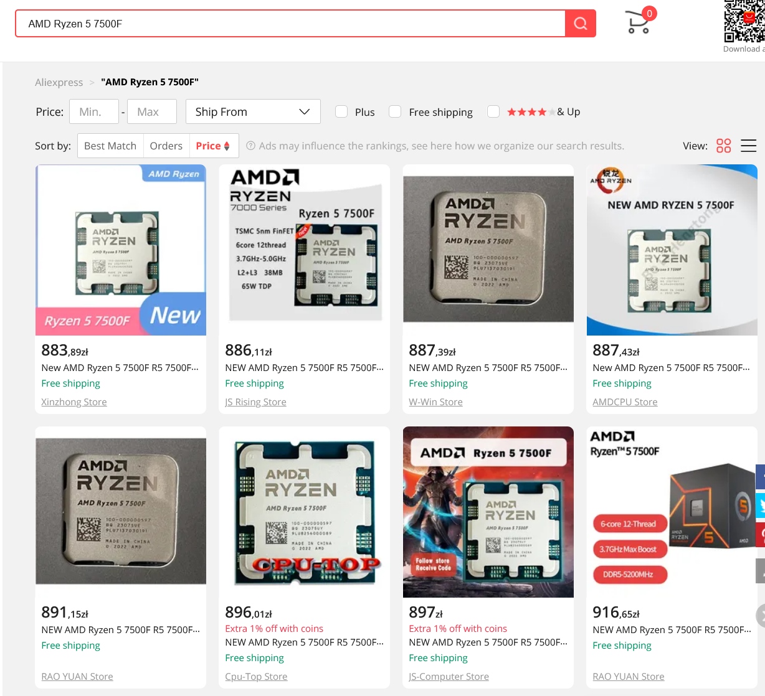
Task: Open the JS-Computer Store 897zł product thumbnail
Action: 488,512
